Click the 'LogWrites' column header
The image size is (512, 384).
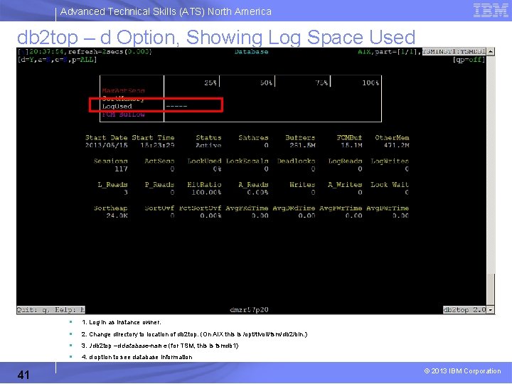(390, 161)
